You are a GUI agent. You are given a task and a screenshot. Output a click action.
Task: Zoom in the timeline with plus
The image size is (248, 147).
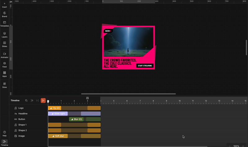click(243, 146)
